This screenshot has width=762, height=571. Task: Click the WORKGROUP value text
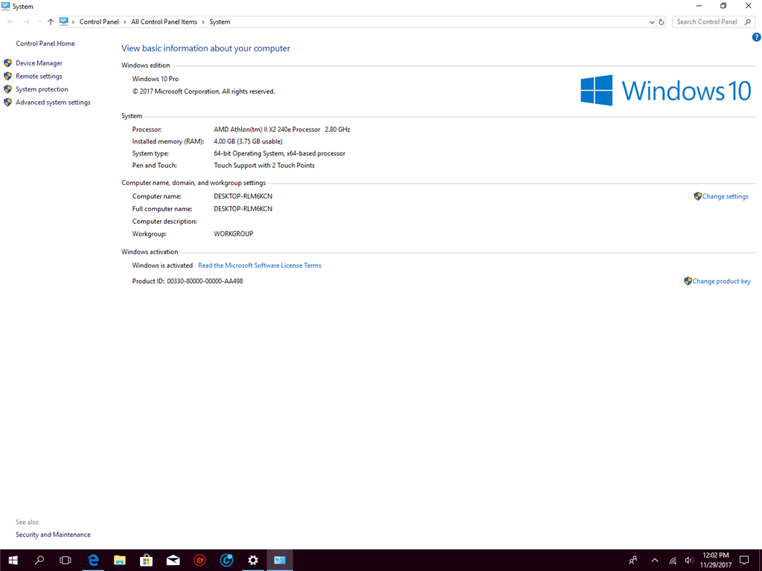pos(233,234)
